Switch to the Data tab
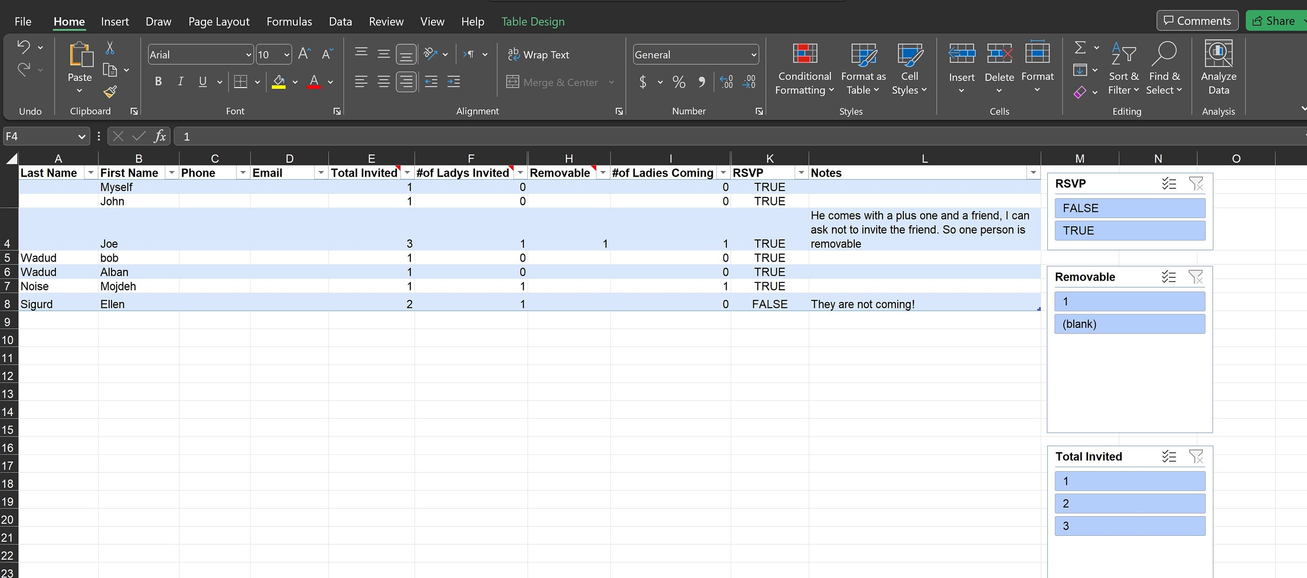This screenshot has width=1307, height=578. pos(340,21)
